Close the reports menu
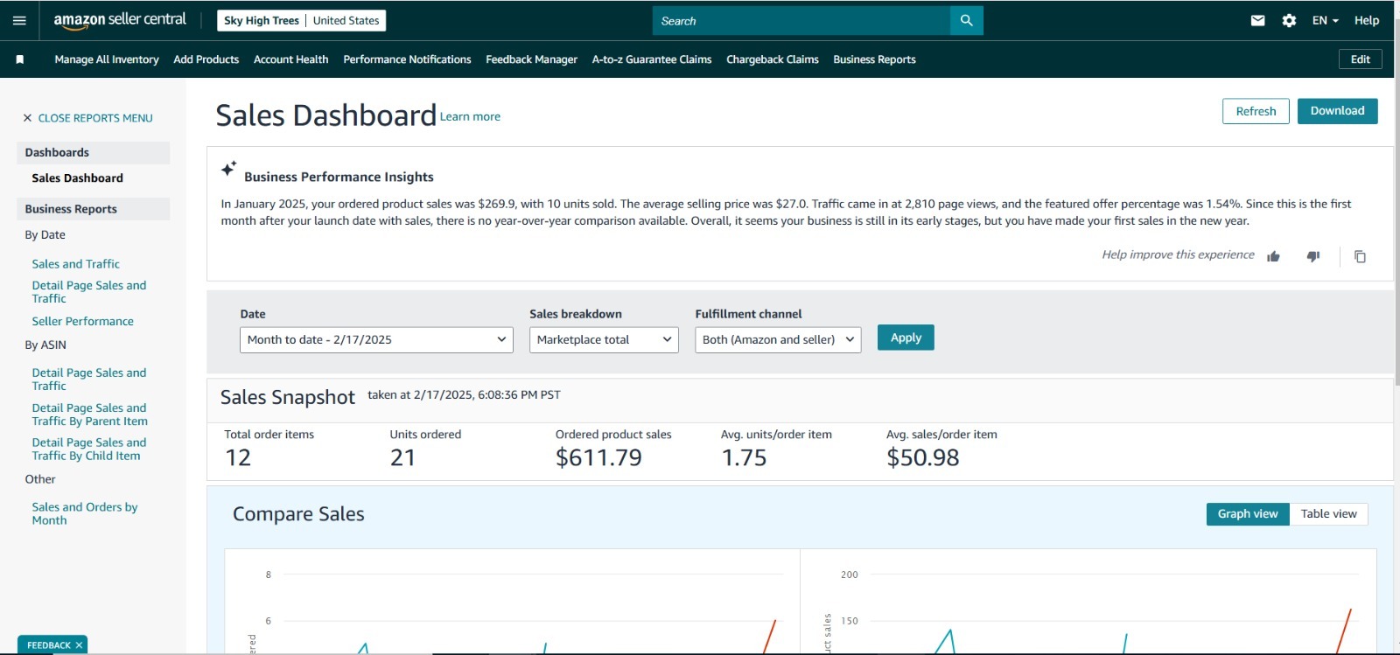The width and height of the screenshot is (1400, 655). pos(87,118)
